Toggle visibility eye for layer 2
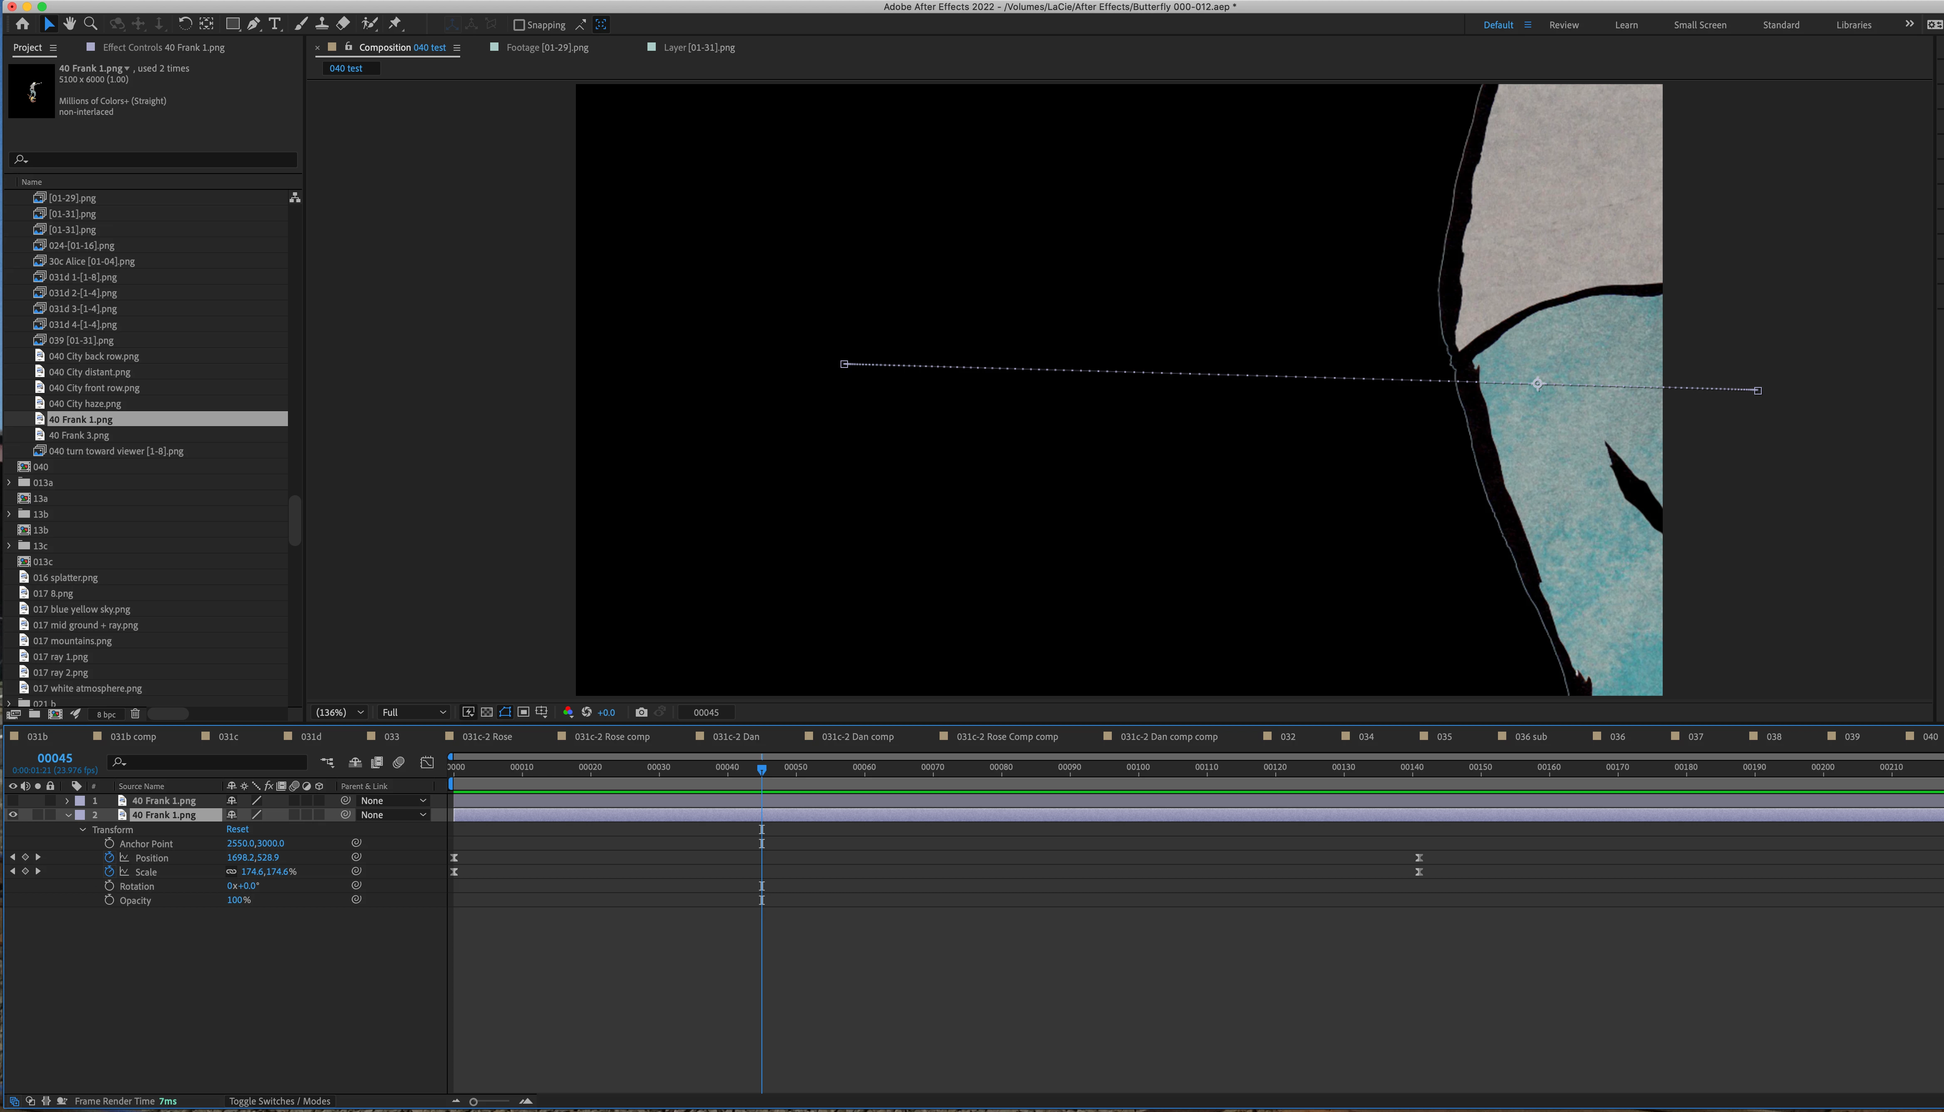The width and height of the screenshot is (1944, 1112). pyautogui.click(x=13, y=815)
